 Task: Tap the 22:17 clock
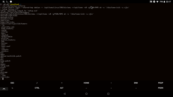(168, 2)
